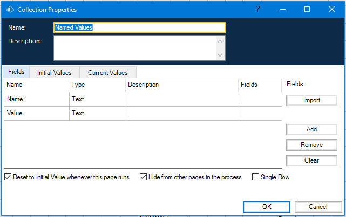
Task: Click the Name input field
Action: pos(139,27)
